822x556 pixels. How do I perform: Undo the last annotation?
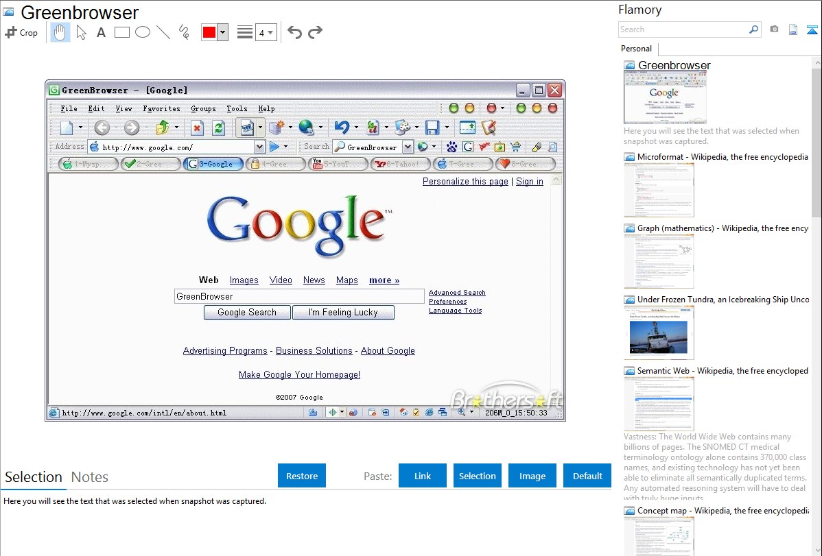click(x=294, y=32)
